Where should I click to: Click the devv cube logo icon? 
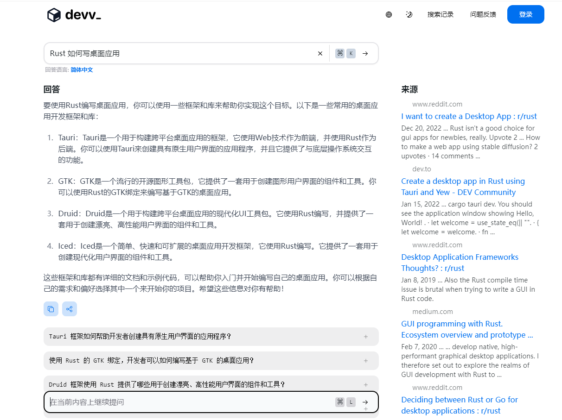(54, 15)
